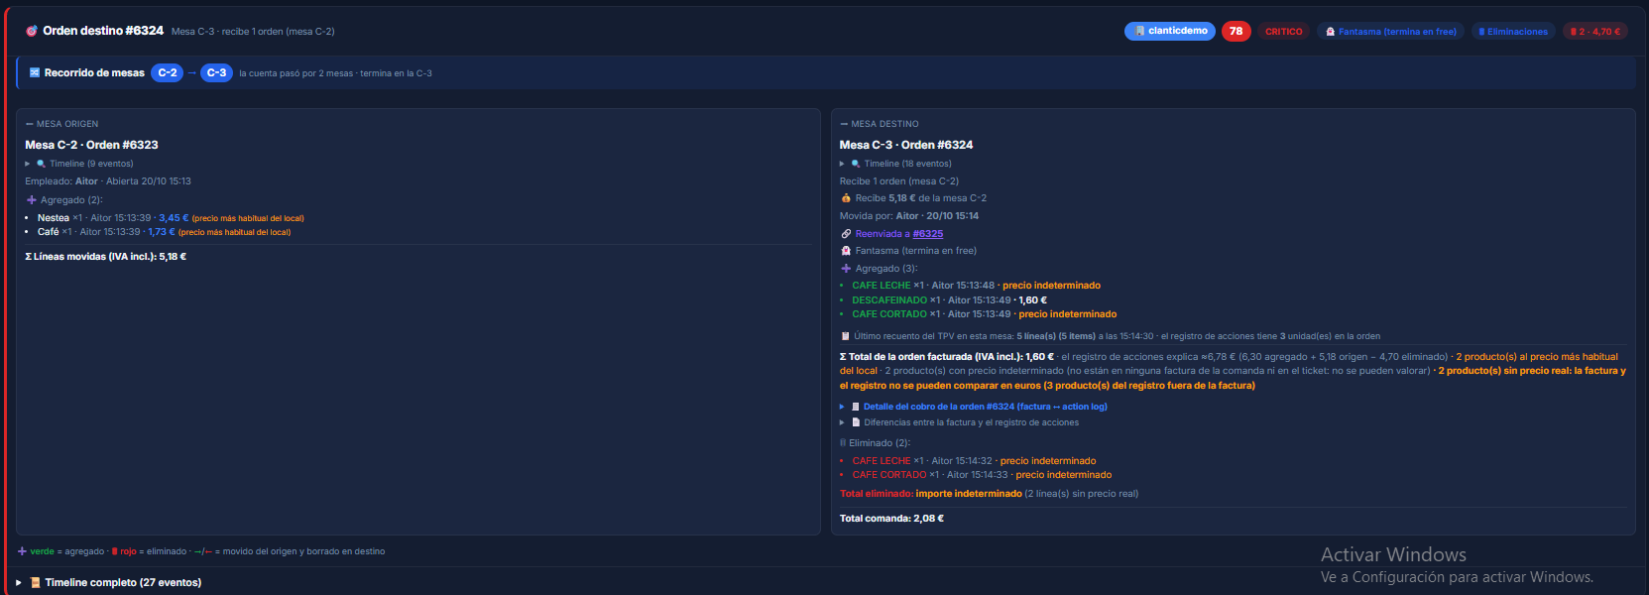Select the C-3 table pill

[x=216, y=72]
